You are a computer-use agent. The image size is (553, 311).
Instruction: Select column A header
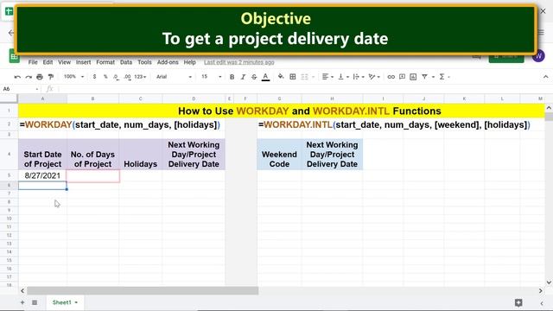point(42,98)
